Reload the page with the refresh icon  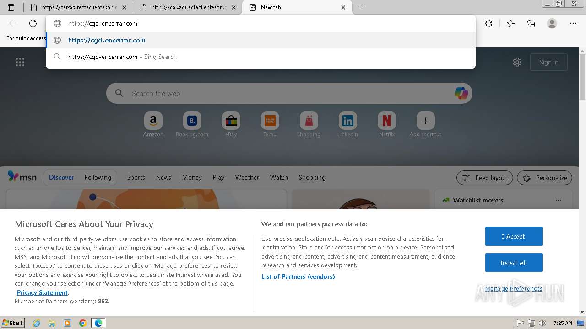[x=33, y=23]
